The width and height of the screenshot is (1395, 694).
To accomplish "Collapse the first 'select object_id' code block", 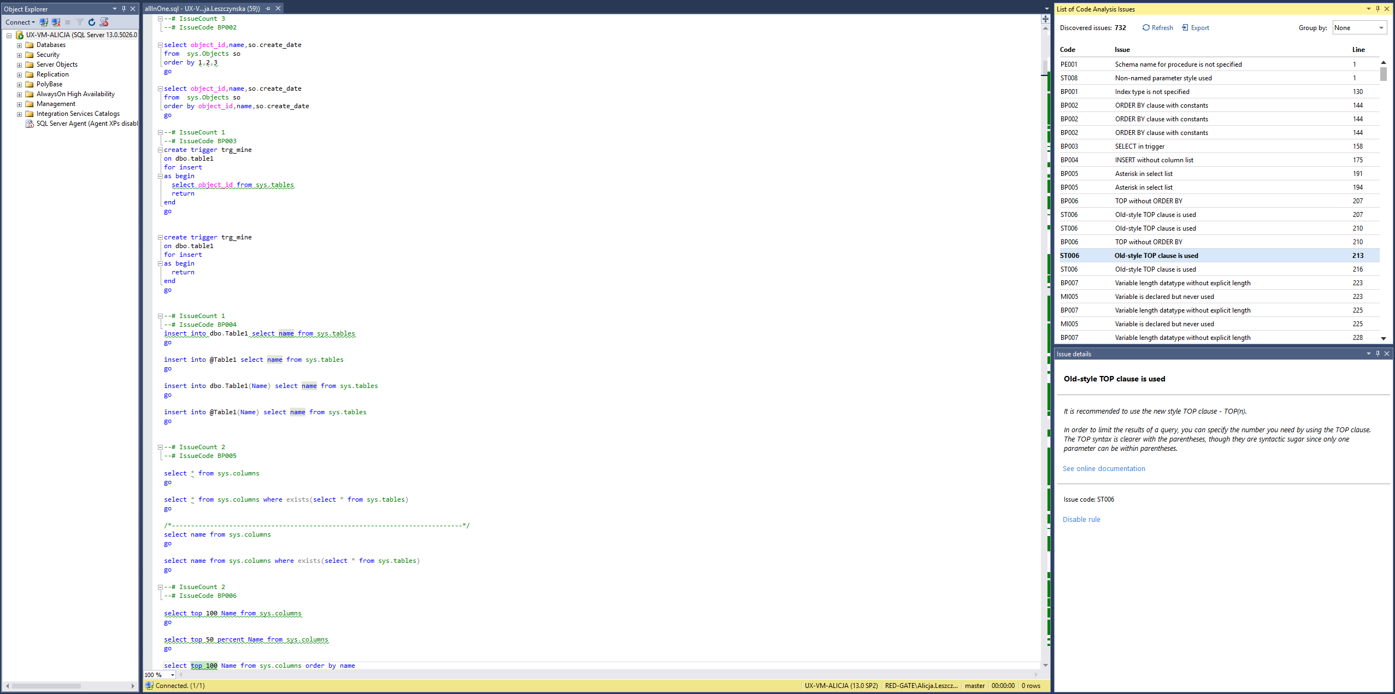I will coord(160,45).
